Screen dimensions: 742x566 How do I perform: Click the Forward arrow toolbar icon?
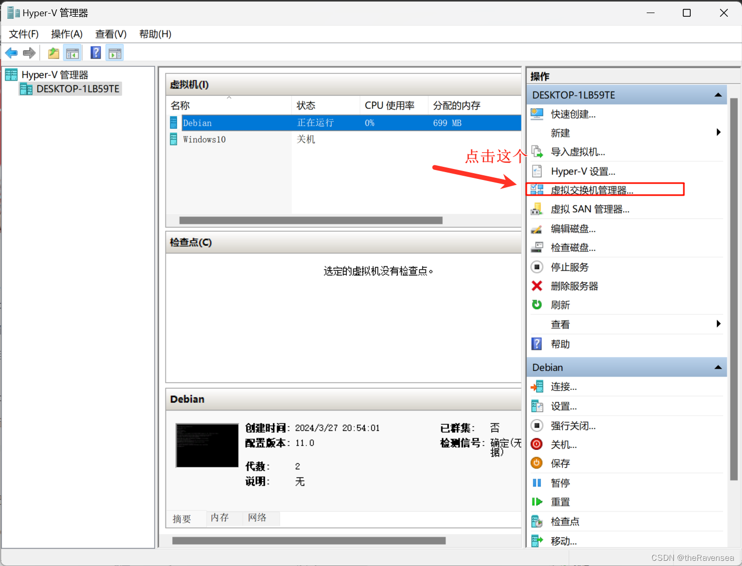click(29, 53)
